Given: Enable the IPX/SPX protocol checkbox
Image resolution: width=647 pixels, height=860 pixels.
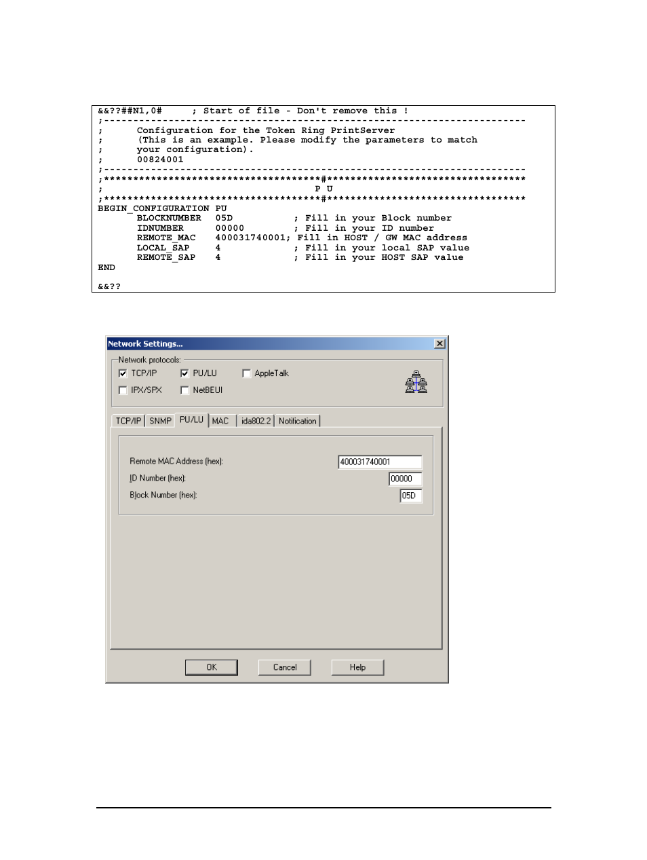Looking at the screenshot, I should [123, 390].
